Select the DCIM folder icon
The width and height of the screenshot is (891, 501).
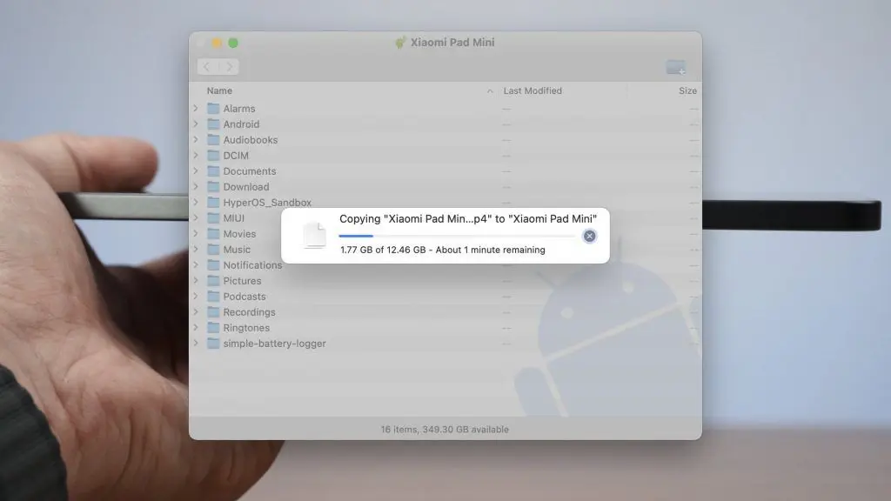[213, 155]
